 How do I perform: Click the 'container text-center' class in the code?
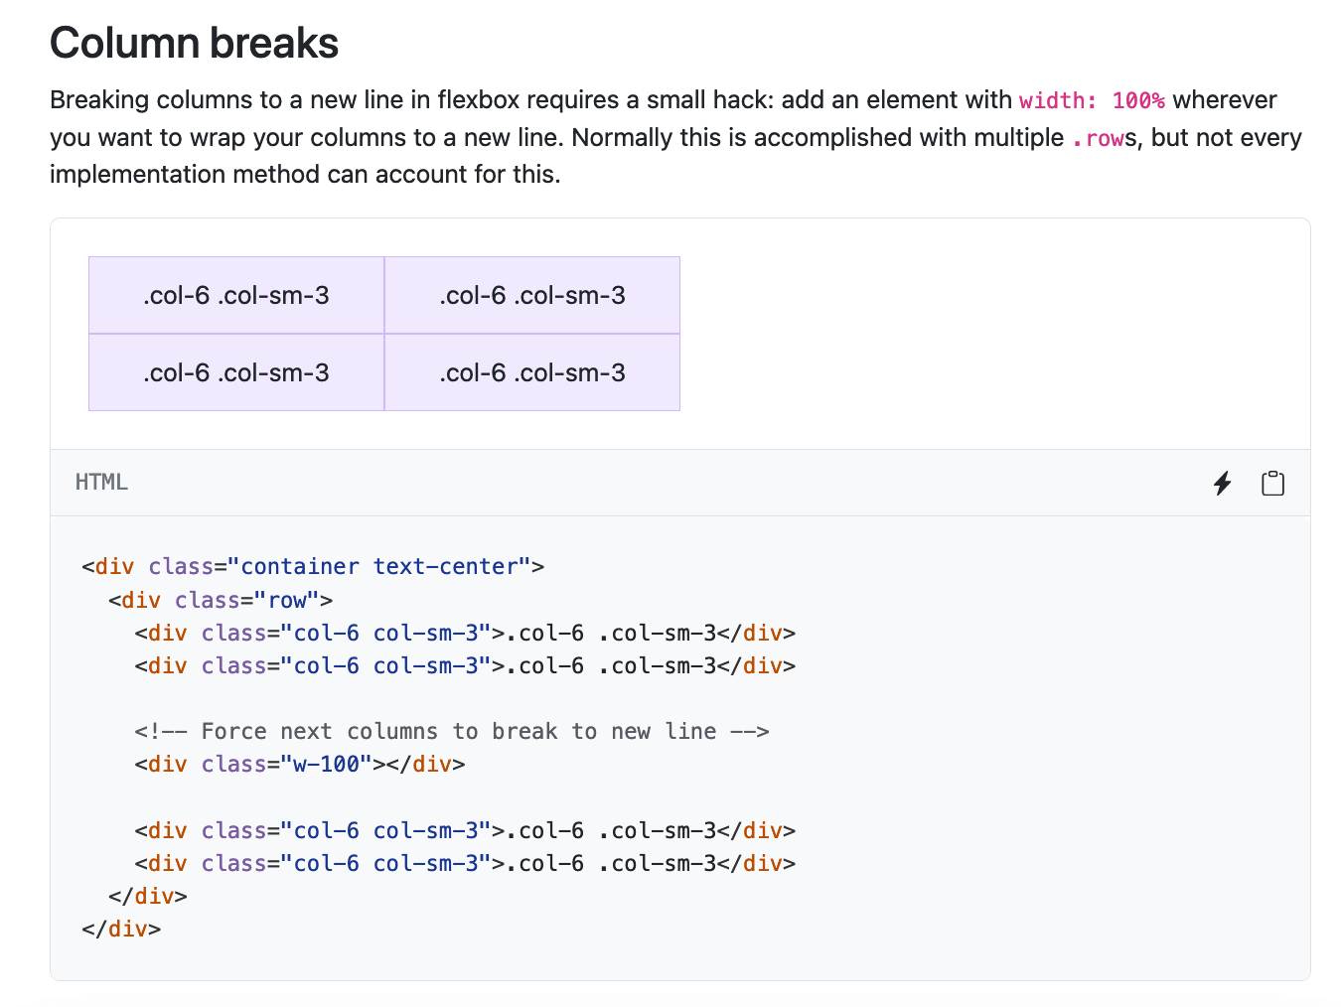[381, 566]
